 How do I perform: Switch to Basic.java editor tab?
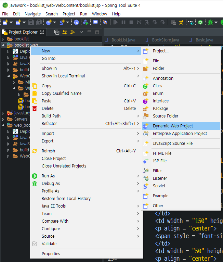(x=205, y=40)
